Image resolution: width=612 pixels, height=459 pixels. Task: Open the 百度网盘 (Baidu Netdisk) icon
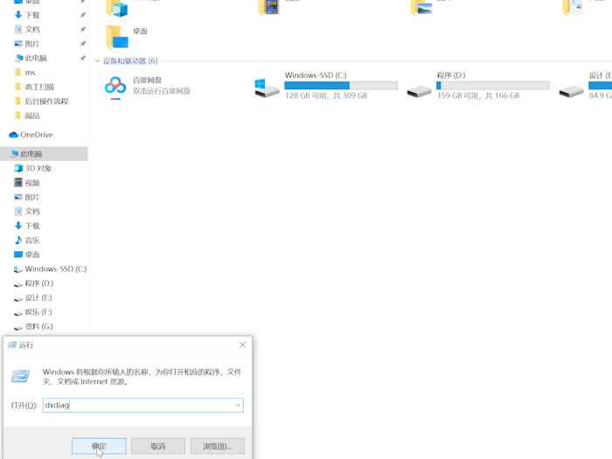[x=115, y=86]
